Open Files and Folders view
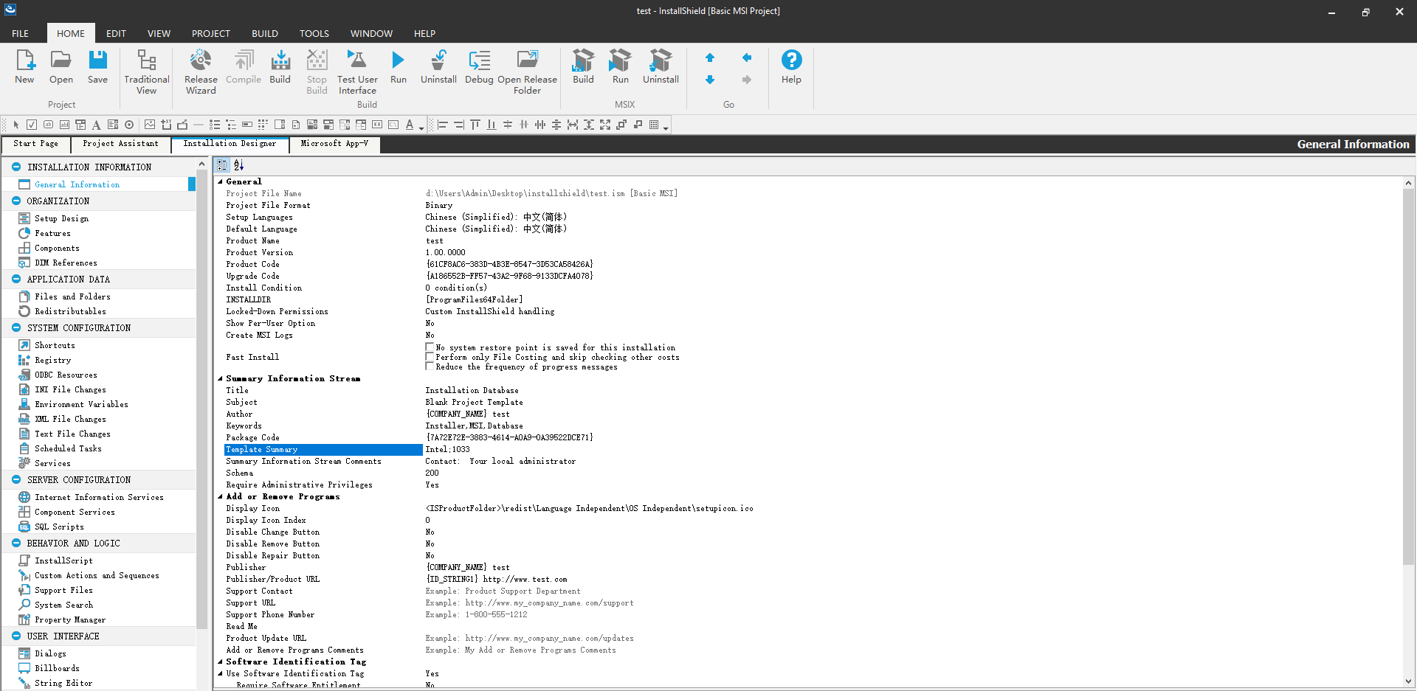Image resolution: width=1417 pixels, height=691 pixels. (72, 296)
